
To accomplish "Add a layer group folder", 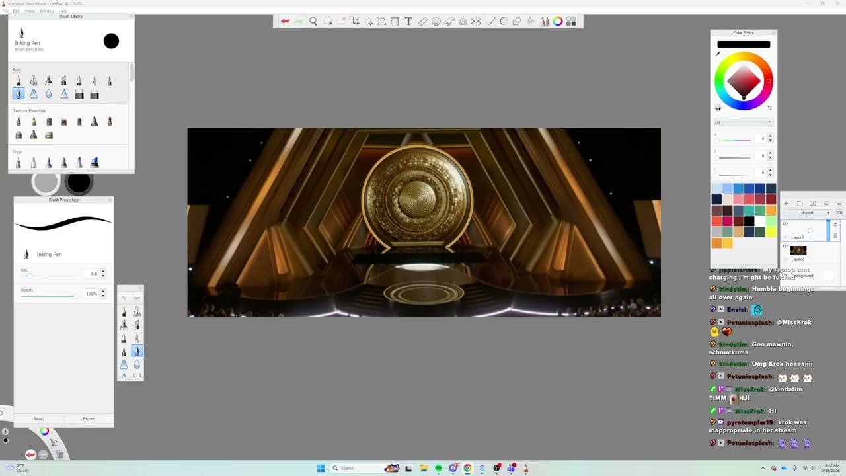I will click(800, 204).
